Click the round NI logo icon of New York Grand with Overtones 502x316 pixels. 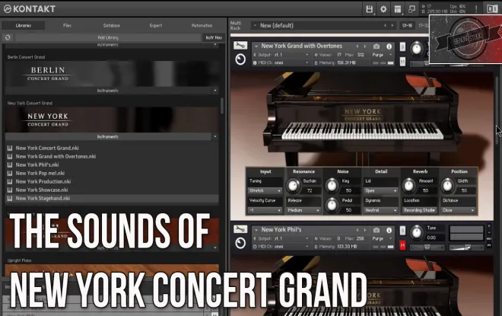(x=240, y=59)
